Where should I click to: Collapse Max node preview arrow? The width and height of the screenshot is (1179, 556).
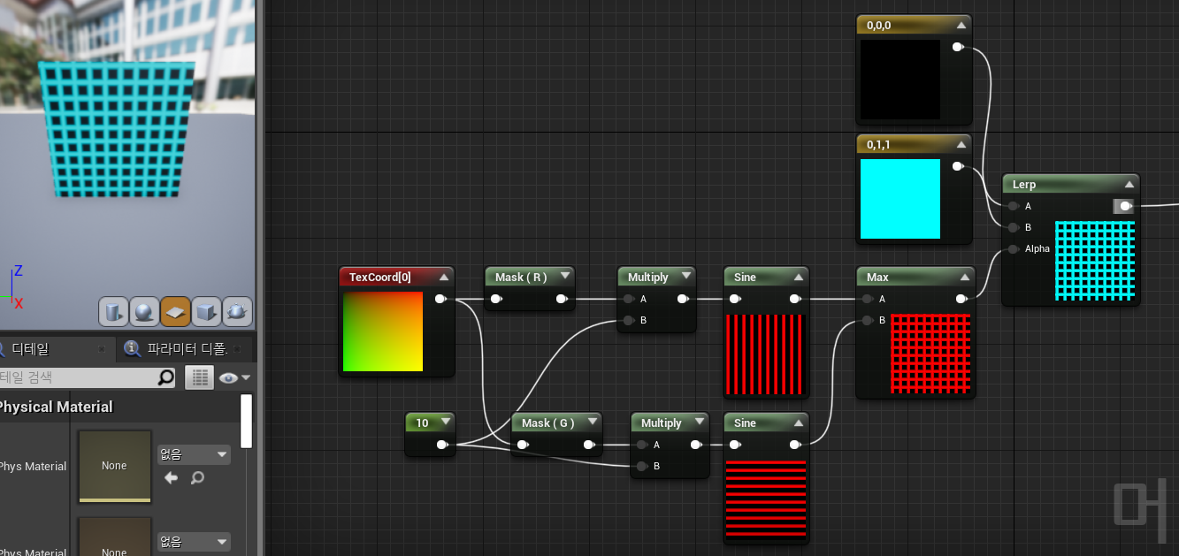coord(964,277)
